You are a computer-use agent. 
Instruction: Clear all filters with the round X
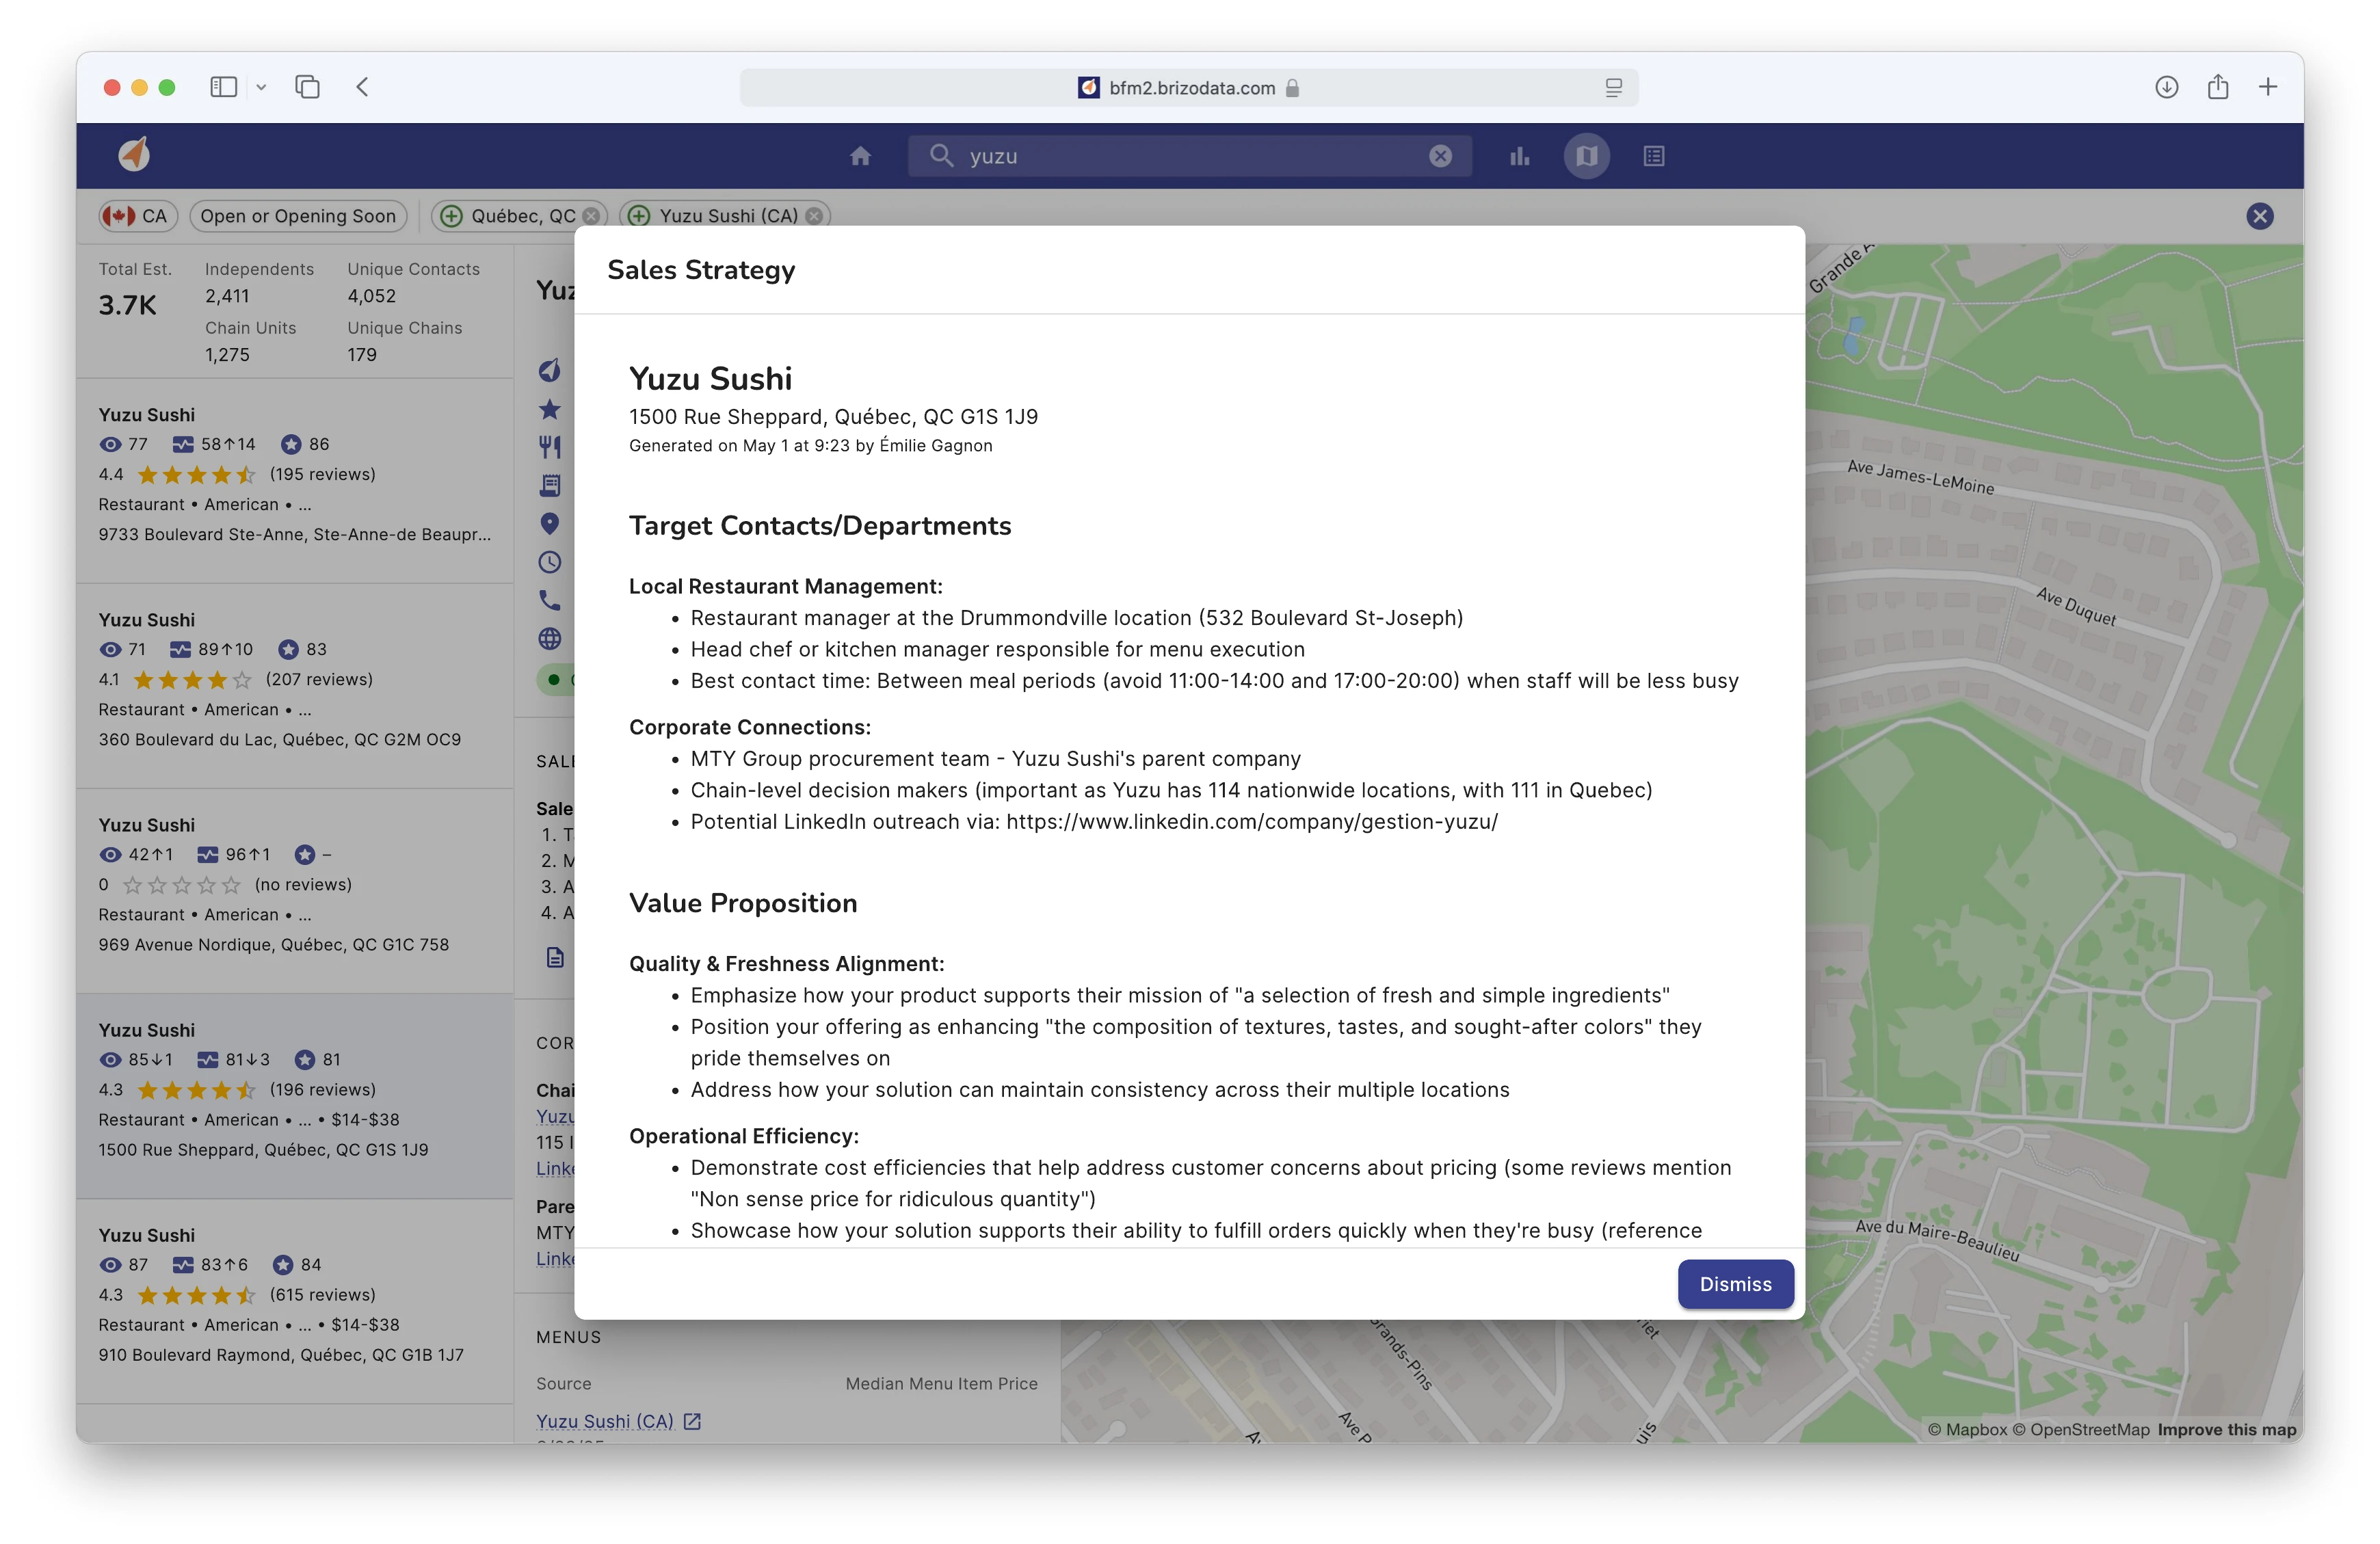click(x=2260, y=216)
